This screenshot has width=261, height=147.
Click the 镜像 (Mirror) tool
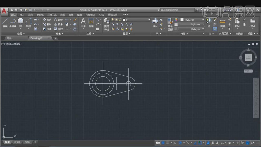pyautogui.click(x=59, y=24)
